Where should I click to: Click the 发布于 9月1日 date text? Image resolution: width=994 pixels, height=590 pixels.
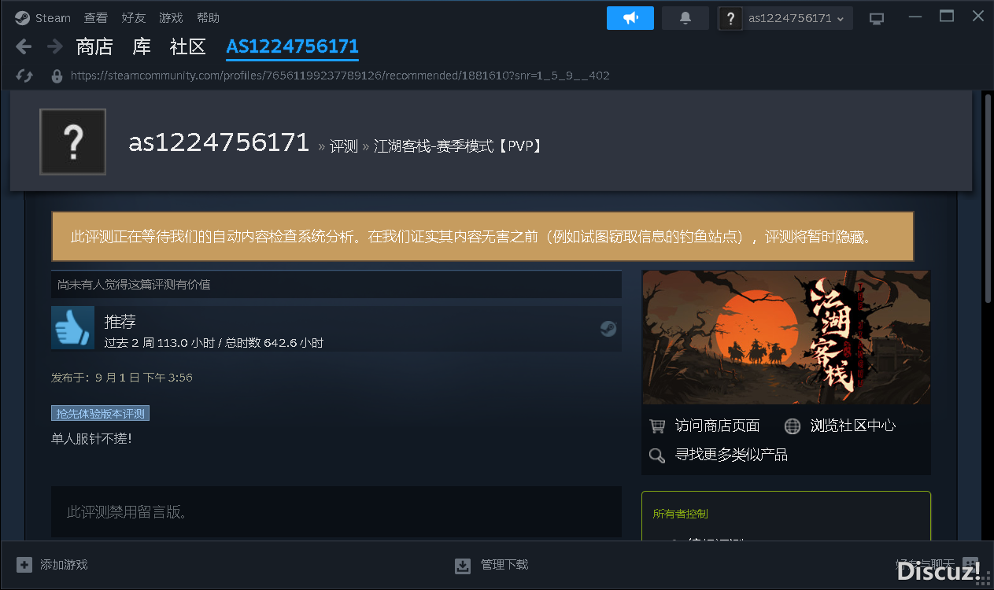click(x=122, y=378)
